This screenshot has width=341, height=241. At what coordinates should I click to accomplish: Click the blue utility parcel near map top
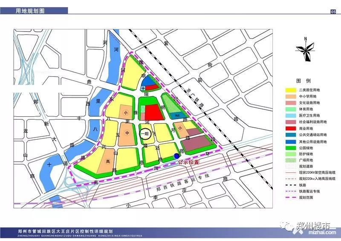click(148, 81)
